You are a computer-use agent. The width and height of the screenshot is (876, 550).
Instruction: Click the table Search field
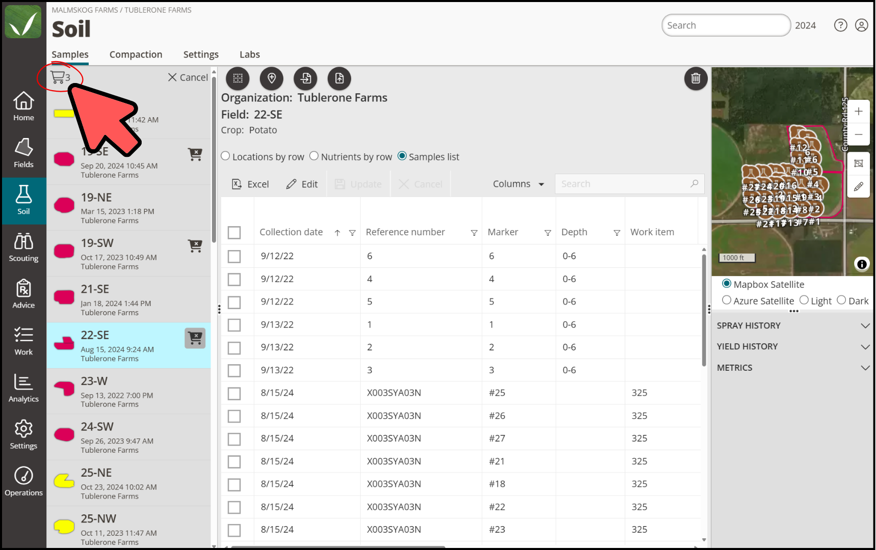point(629,184)
